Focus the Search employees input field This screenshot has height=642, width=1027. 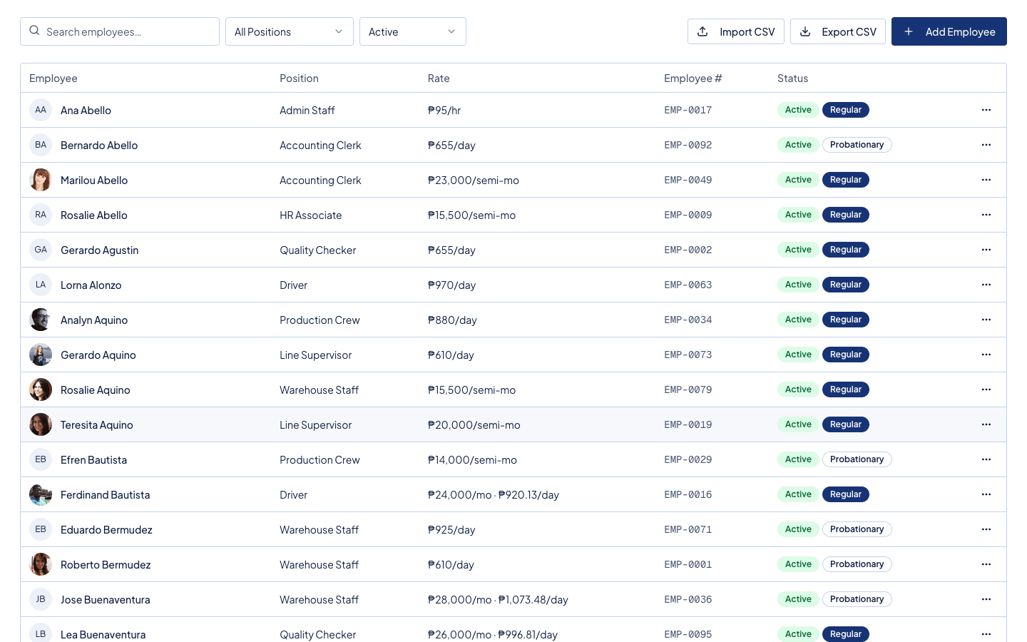120,31
